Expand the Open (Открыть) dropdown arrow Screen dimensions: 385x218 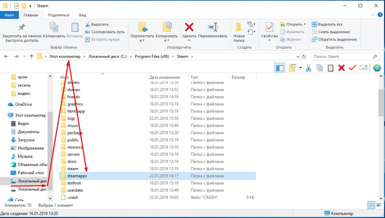coord(305,25)
